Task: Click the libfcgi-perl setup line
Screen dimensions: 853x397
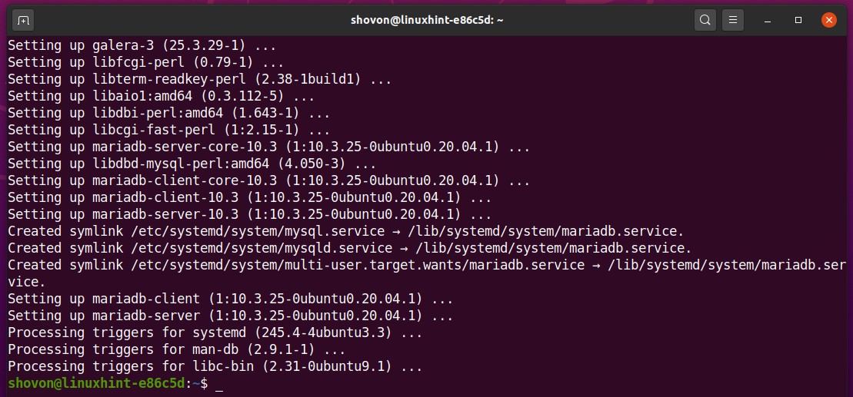Action: (x=146, y=62)
